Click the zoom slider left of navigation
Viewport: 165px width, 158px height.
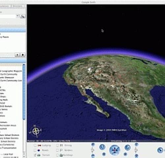tap(93, 150)
